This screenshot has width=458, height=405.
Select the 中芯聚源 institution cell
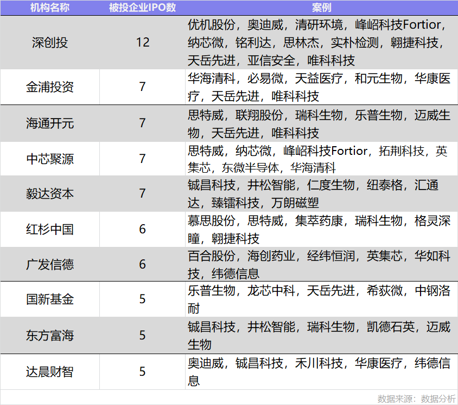click(x=50, y=159)
